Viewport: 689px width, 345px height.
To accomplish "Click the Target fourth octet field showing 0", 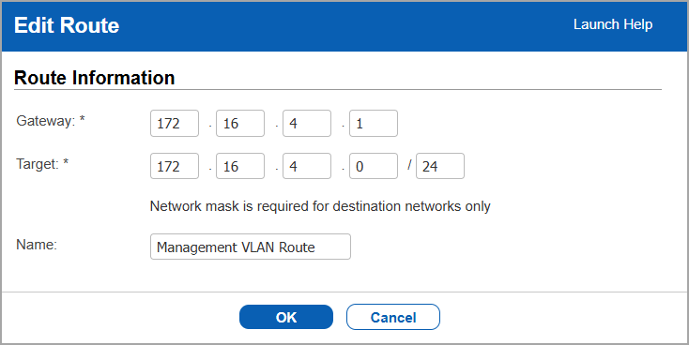I will pos(374,166).
